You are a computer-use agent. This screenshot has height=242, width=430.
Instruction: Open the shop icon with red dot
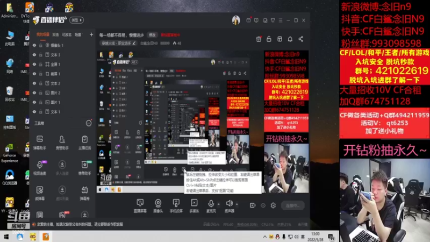pyautogui.click(x=259, y=39)
